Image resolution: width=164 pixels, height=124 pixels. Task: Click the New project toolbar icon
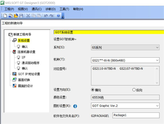pyautogui.click(x=5, y=16)
